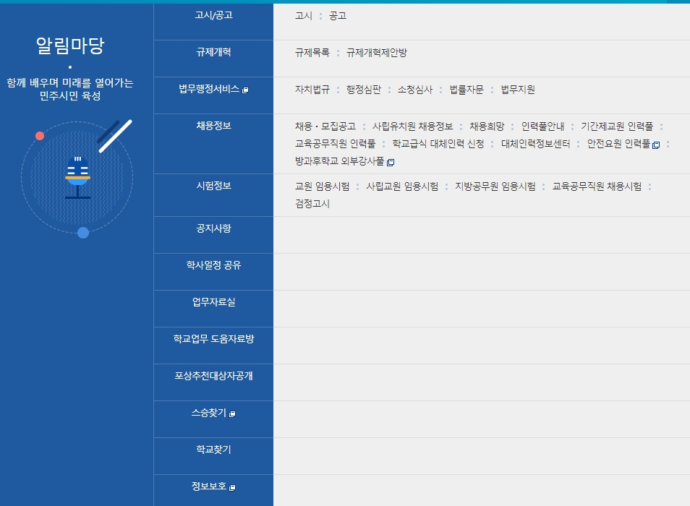Open the 학교찾기 menu item
This screenshot has height=506, width=690.
coord(213,455)
